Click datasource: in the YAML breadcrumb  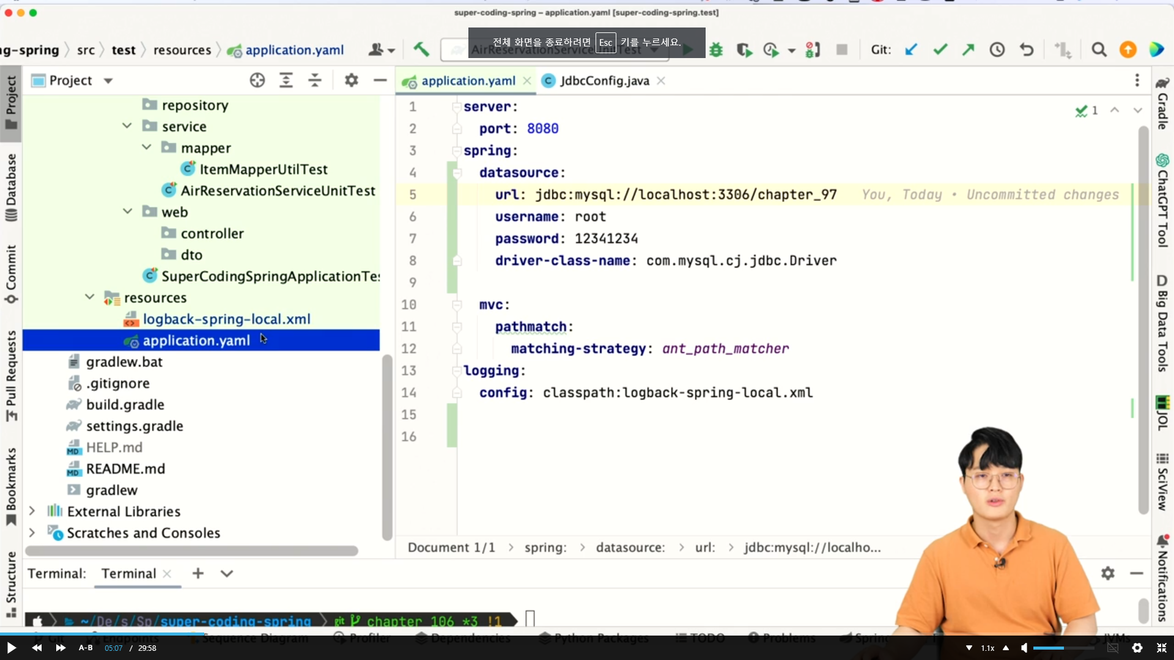[x=630, y=547]
